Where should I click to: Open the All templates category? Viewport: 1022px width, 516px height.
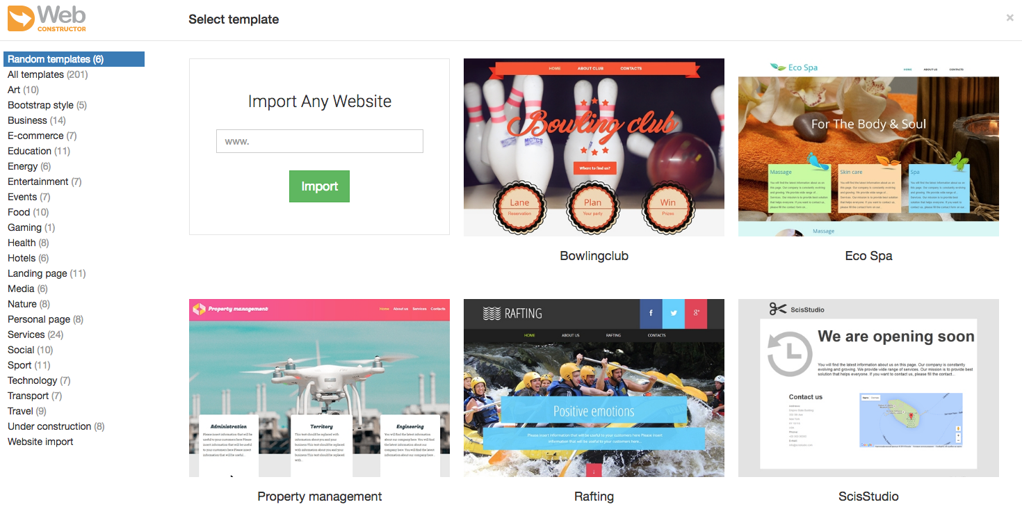click(48, 74)
